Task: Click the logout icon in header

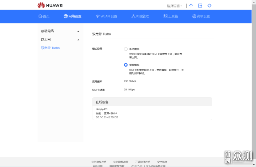Action: pyautogui.click(x=200, y=6)
